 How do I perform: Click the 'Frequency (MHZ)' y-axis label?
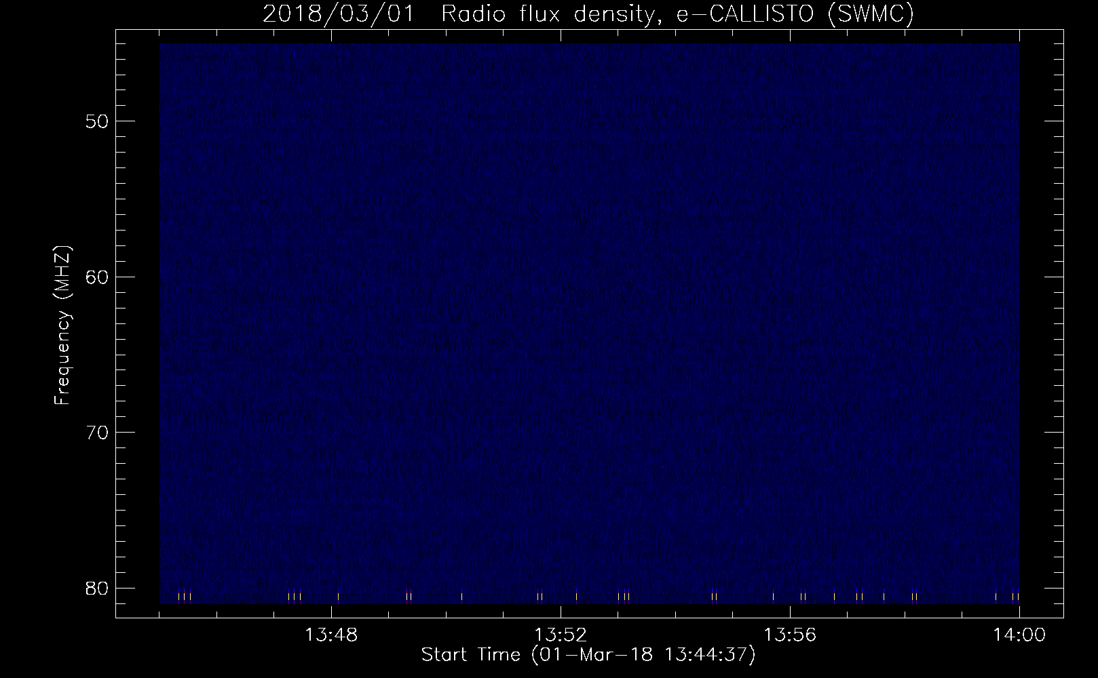coord(62,325)
